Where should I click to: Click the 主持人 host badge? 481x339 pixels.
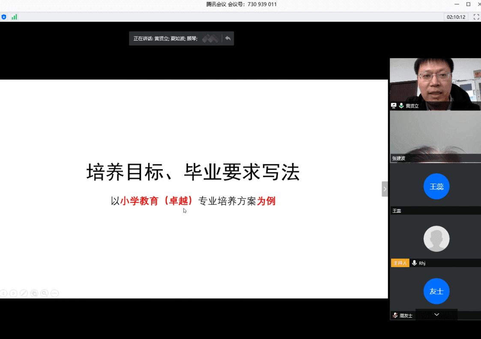[x=400, y=263]
